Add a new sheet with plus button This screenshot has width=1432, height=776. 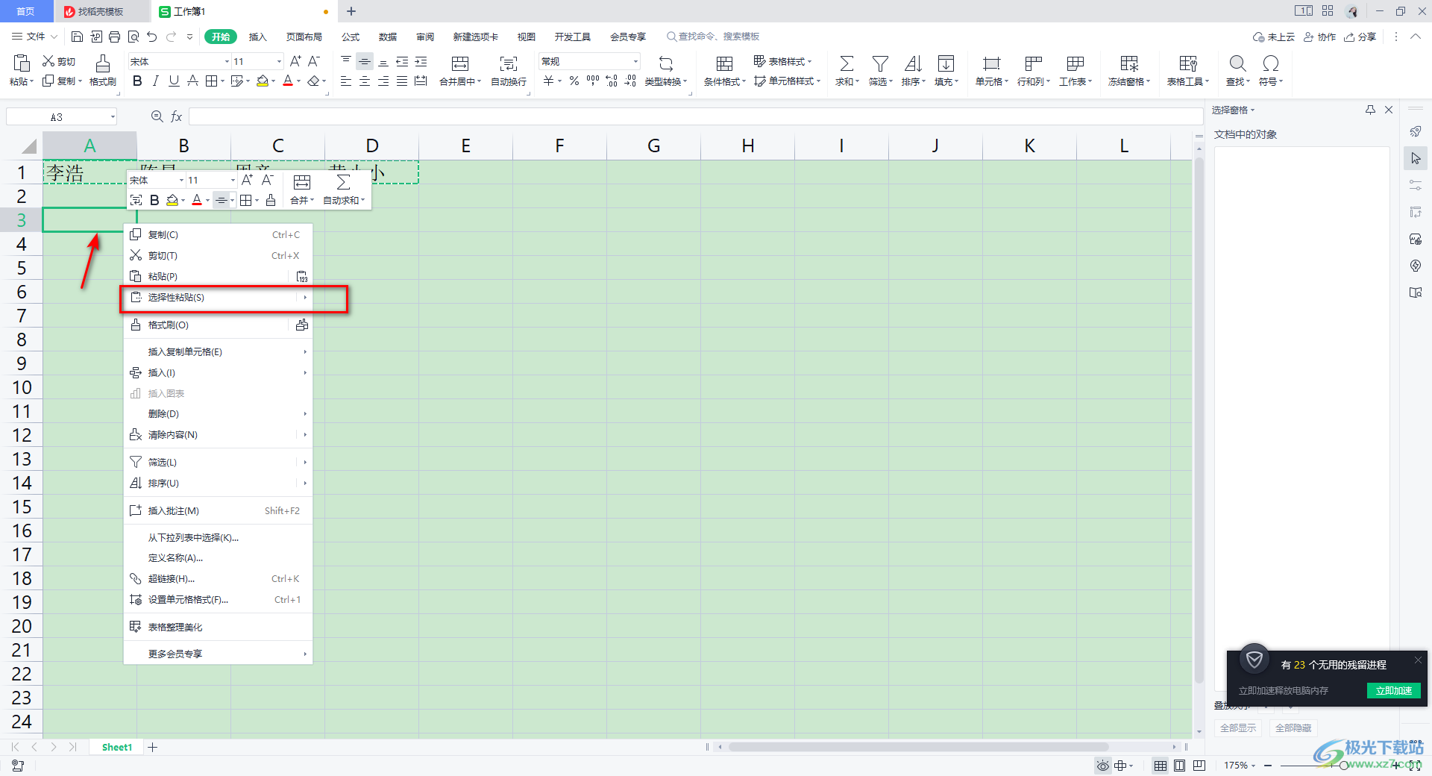point(153,747)
